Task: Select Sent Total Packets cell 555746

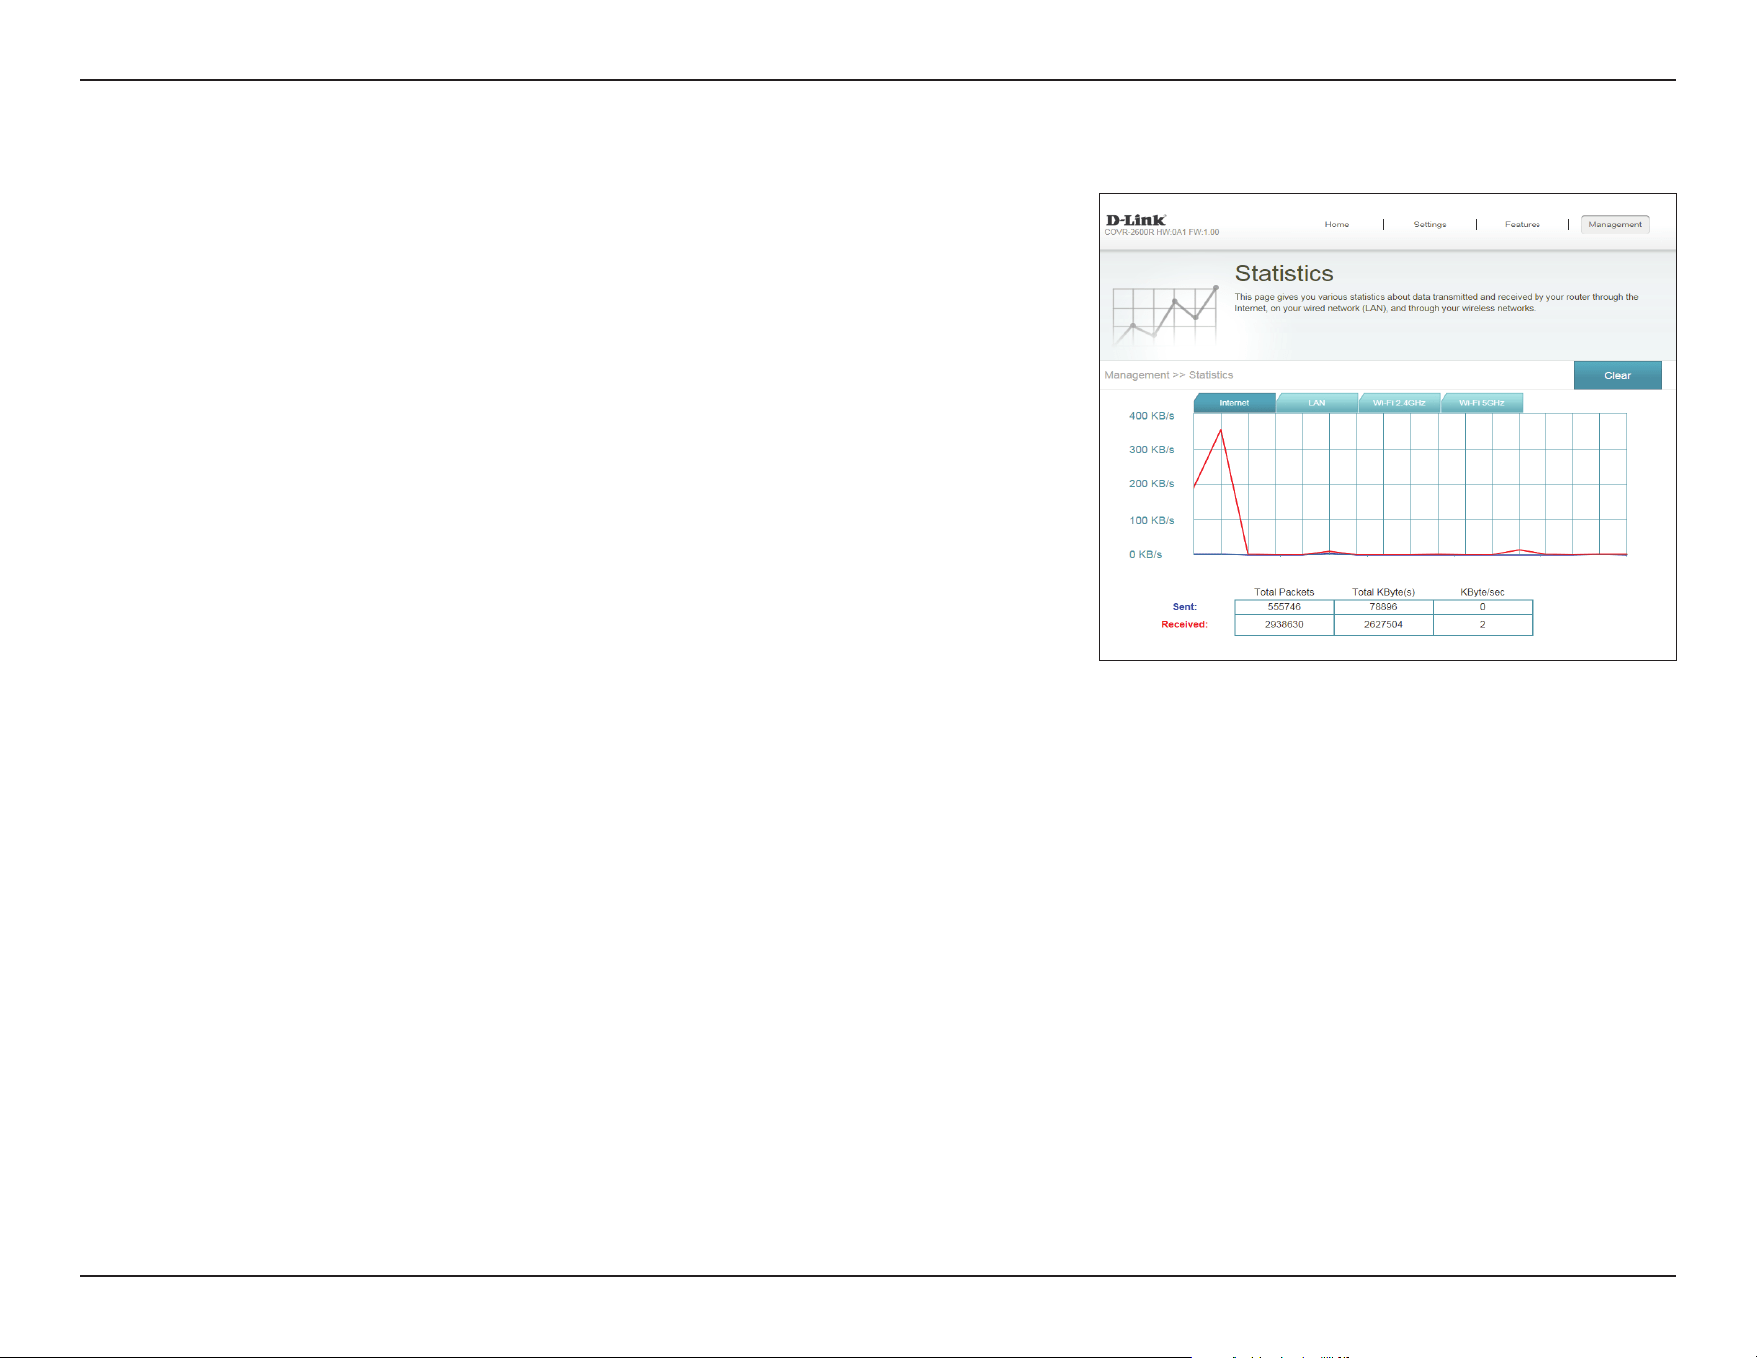Action: click(x=1284, y=607)
